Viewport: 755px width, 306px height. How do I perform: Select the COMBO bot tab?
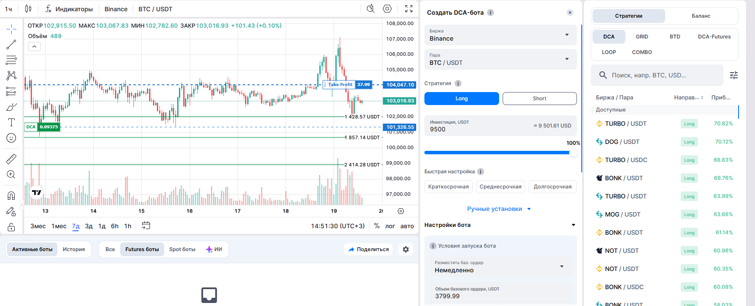tap(642, 52)
